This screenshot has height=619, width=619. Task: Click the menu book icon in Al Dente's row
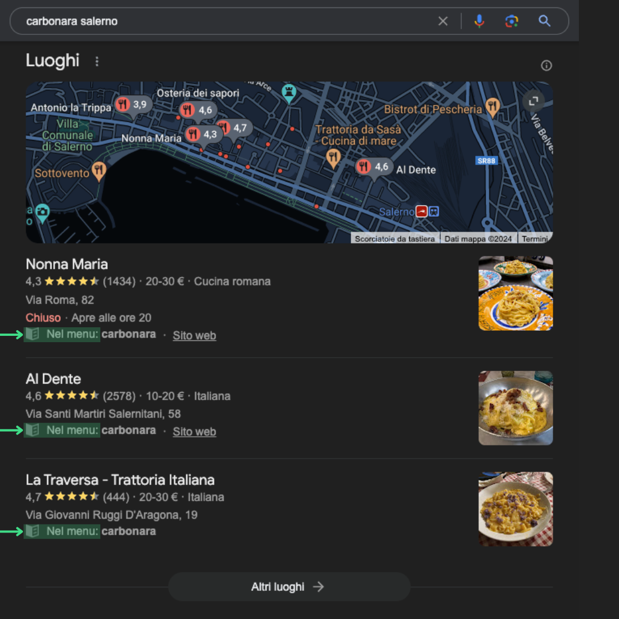32,430
